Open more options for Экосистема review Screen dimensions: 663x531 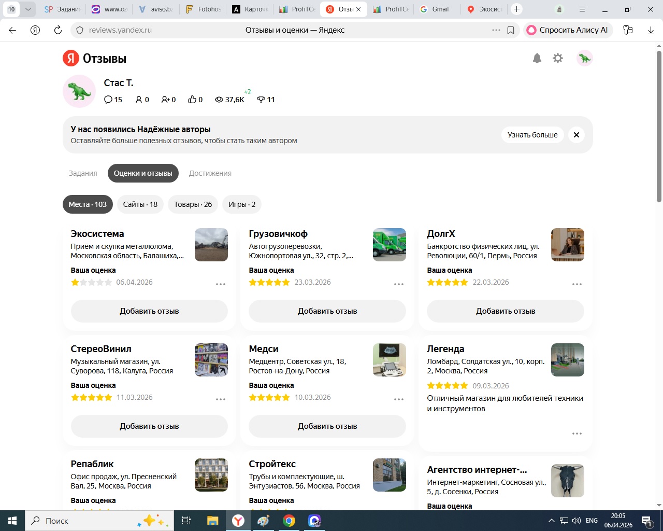[221, 284]
